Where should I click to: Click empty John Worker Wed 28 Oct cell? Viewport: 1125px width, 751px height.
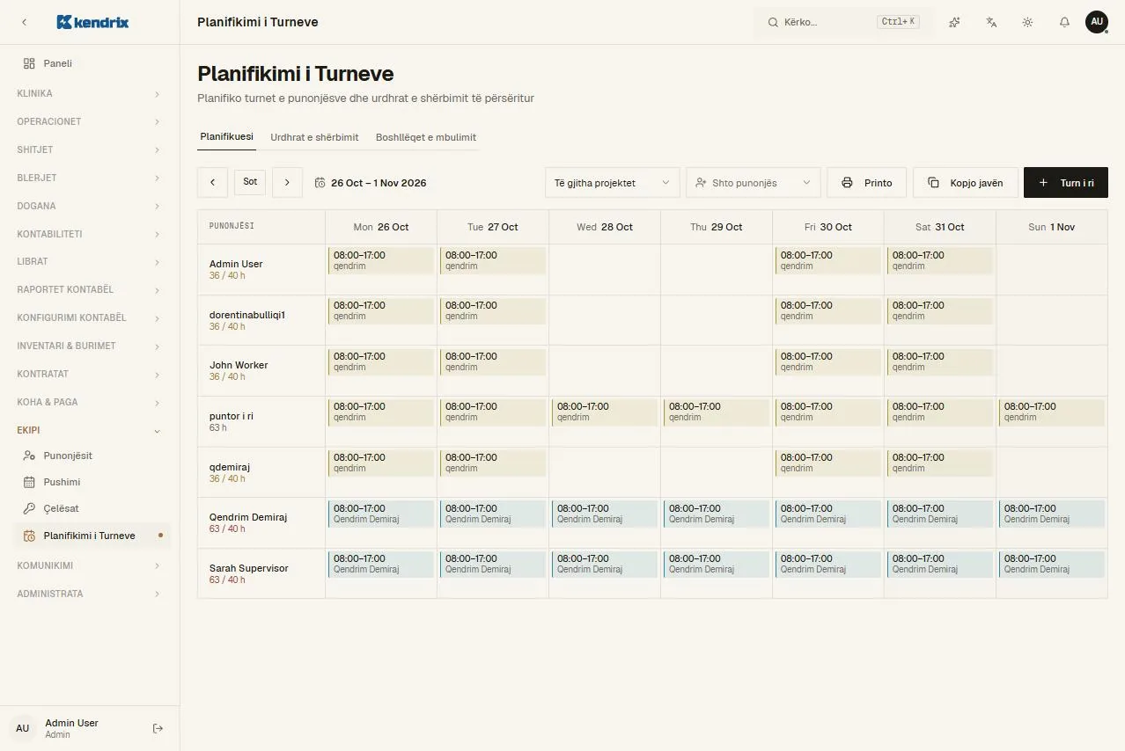click(605, 370)
